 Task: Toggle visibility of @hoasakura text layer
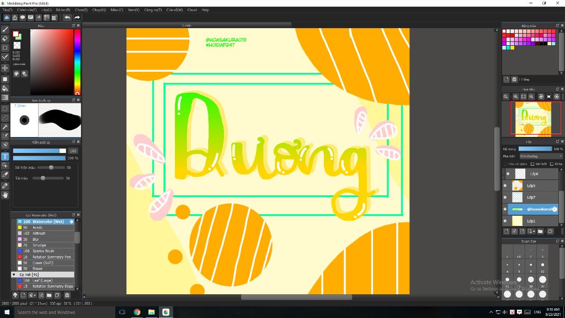tap(505, 209)
